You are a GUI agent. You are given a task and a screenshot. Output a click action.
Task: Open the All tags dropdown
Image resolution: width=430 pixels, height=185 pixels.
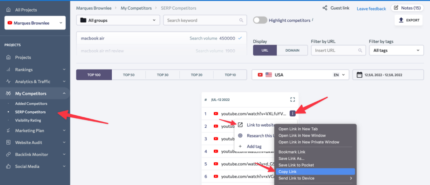click(x=396, y=50)
